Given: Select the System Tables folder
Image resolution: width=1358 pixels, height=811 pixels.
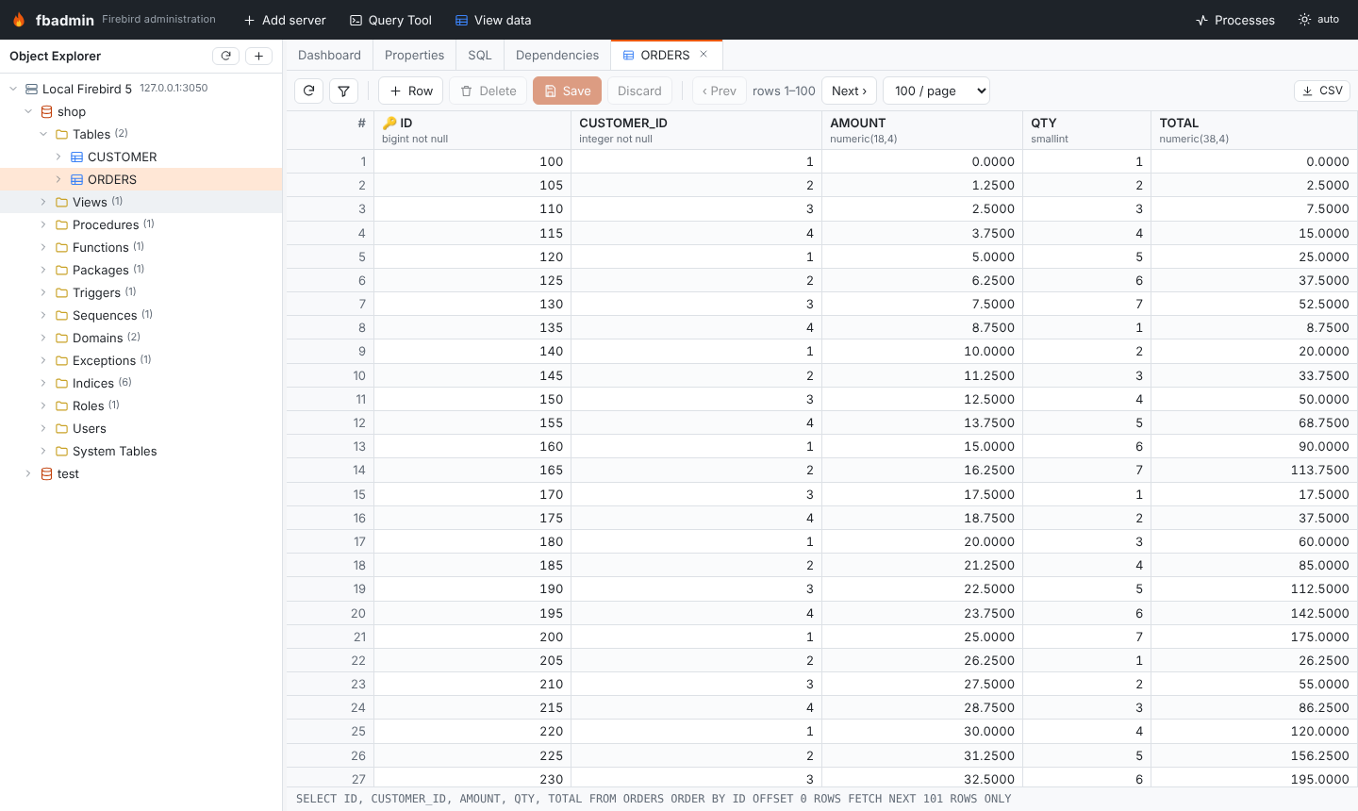Looking at the screenshot, I should pyautogui.click(x=141, y=451).
